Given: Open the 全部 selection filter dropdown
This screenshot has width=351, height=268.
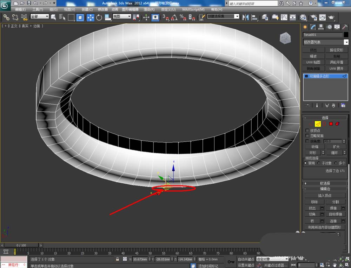Looking at the screenshot, I should (x=40, y=16).
